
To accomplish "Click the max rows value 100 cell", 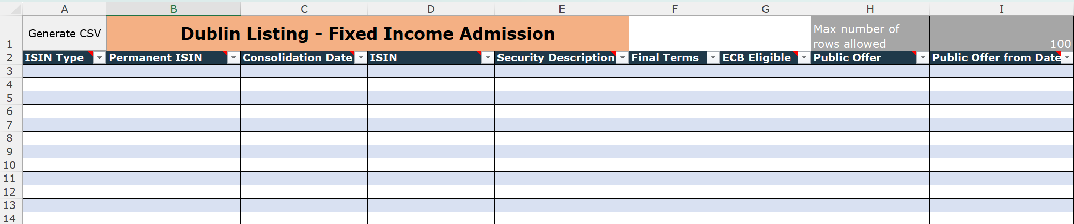I will click(1001, 34).
